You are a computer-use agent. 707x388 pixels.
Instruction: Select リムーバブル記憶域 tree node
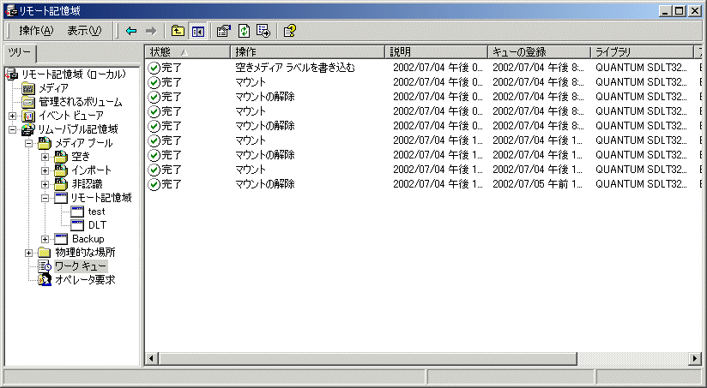[x=77, y=129]
